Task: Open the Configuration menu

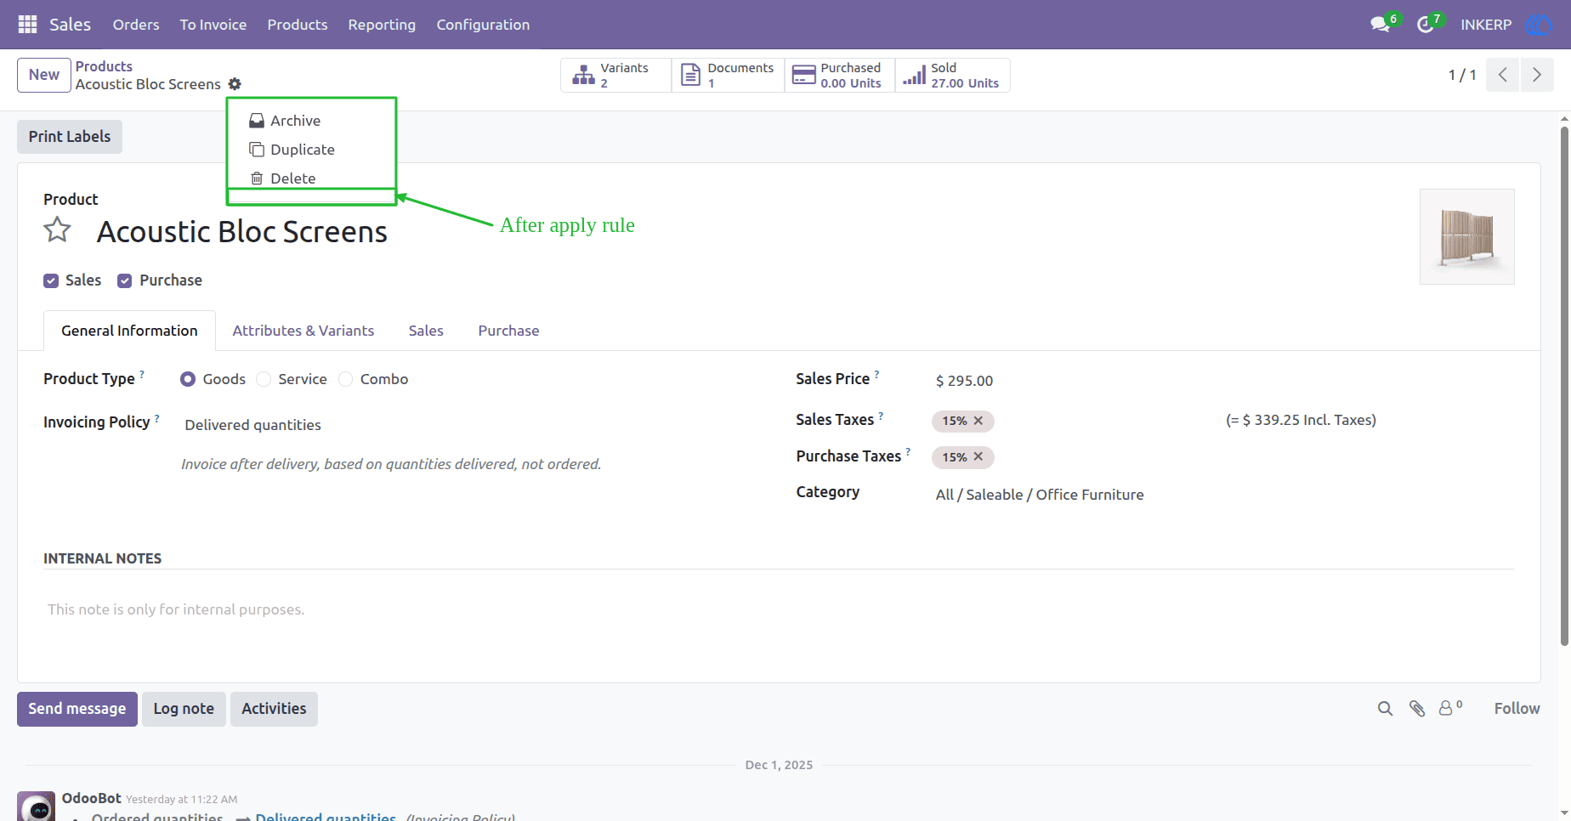Action: (x=483, y=25)
